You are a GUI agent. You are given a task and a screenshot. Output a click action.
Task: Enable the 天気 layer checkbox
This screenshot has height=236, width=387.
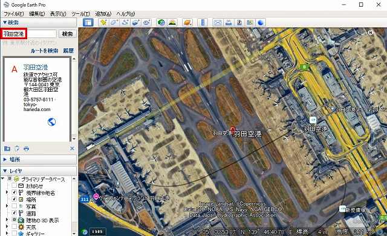(x=15, y=226)
